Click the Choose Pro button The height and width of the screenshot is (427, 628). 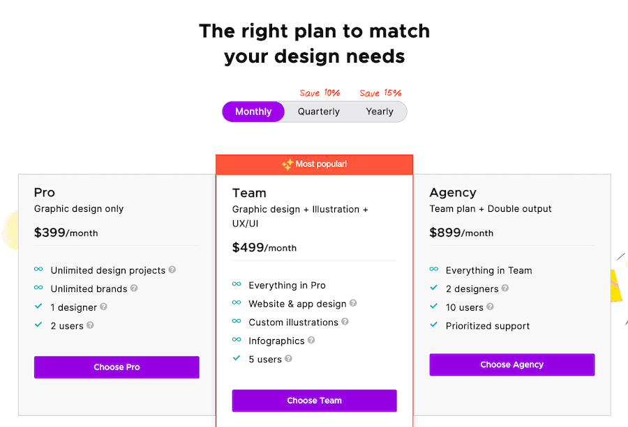pyautogui.click(x=117, y=367)
